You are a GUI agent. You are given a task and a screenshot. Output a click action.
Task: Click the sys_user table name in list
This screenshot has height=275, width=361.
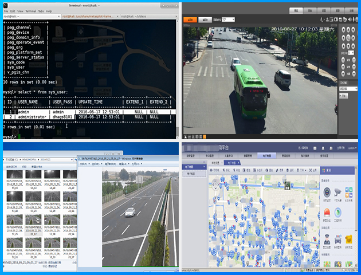click(x=16, y=67)
